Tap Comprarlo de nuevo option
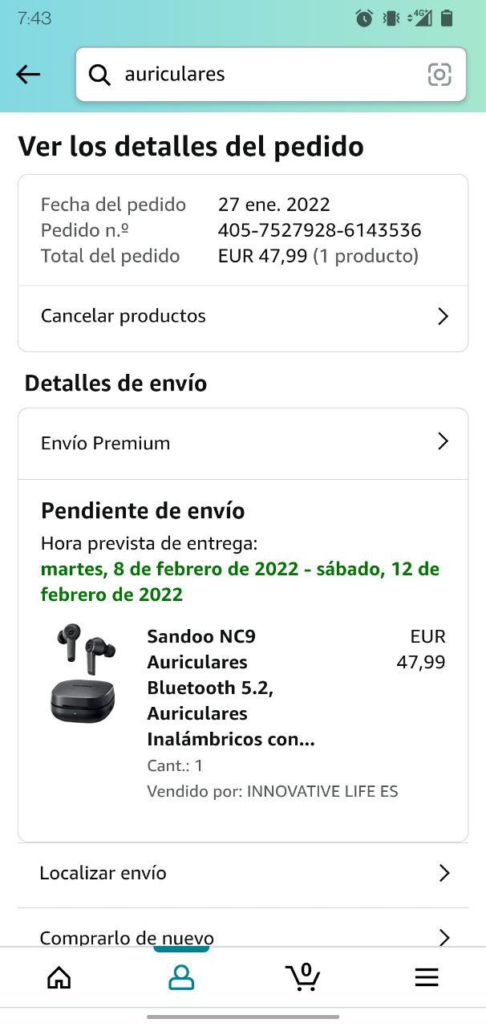The height and width of the screenshot is (1027, 486). [127, 936]
